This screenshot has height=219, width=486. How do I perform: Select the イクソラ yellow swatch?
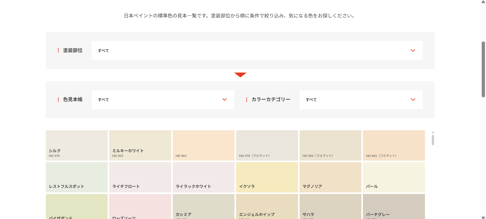point(267,177)
